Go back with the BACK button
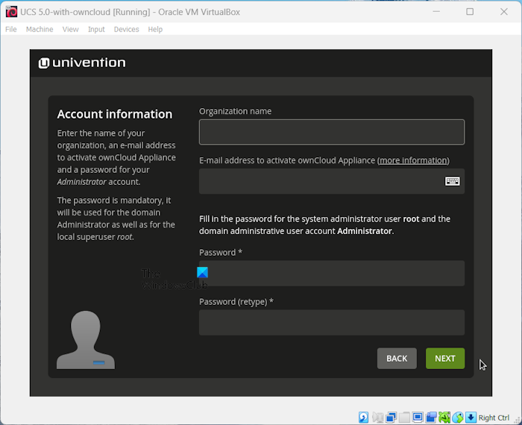This screenshot has height=425, width=522. coord(397,359)
